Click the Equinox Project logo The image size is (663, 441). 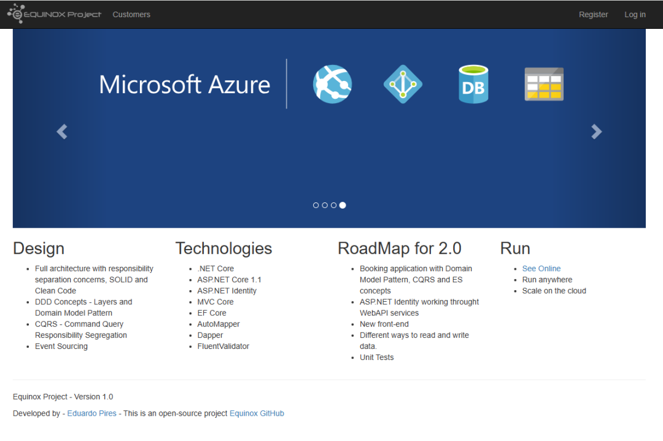tap(54, 14)
